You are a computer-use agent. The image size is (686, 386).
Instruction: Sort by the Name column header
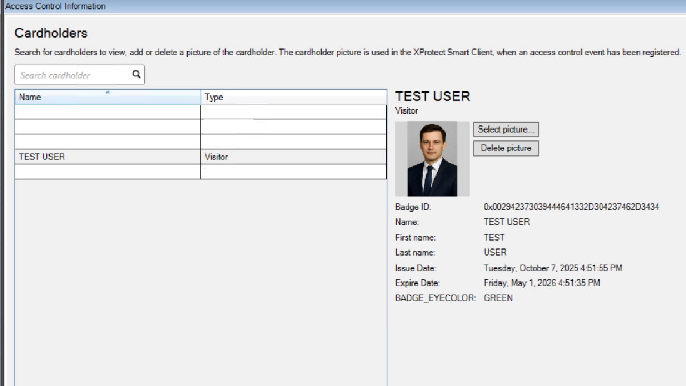tap(30, 97)
